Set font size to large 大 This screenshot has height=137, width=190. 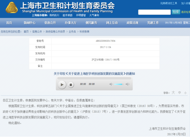tap(173, 93)
